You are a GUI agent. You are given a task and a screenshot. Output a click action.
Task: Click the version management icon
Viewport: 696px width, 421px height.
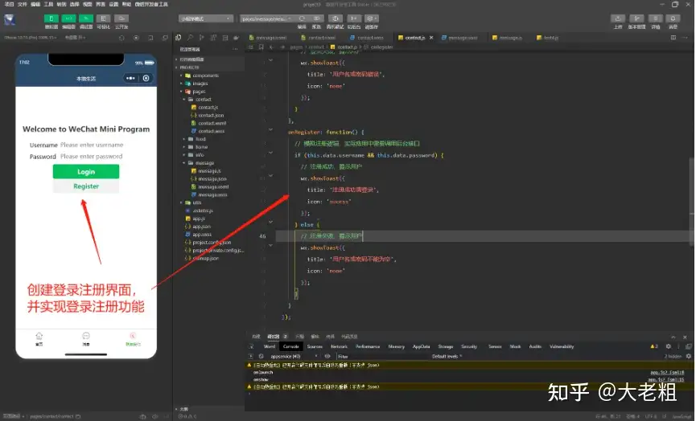(x=636, y=18)
